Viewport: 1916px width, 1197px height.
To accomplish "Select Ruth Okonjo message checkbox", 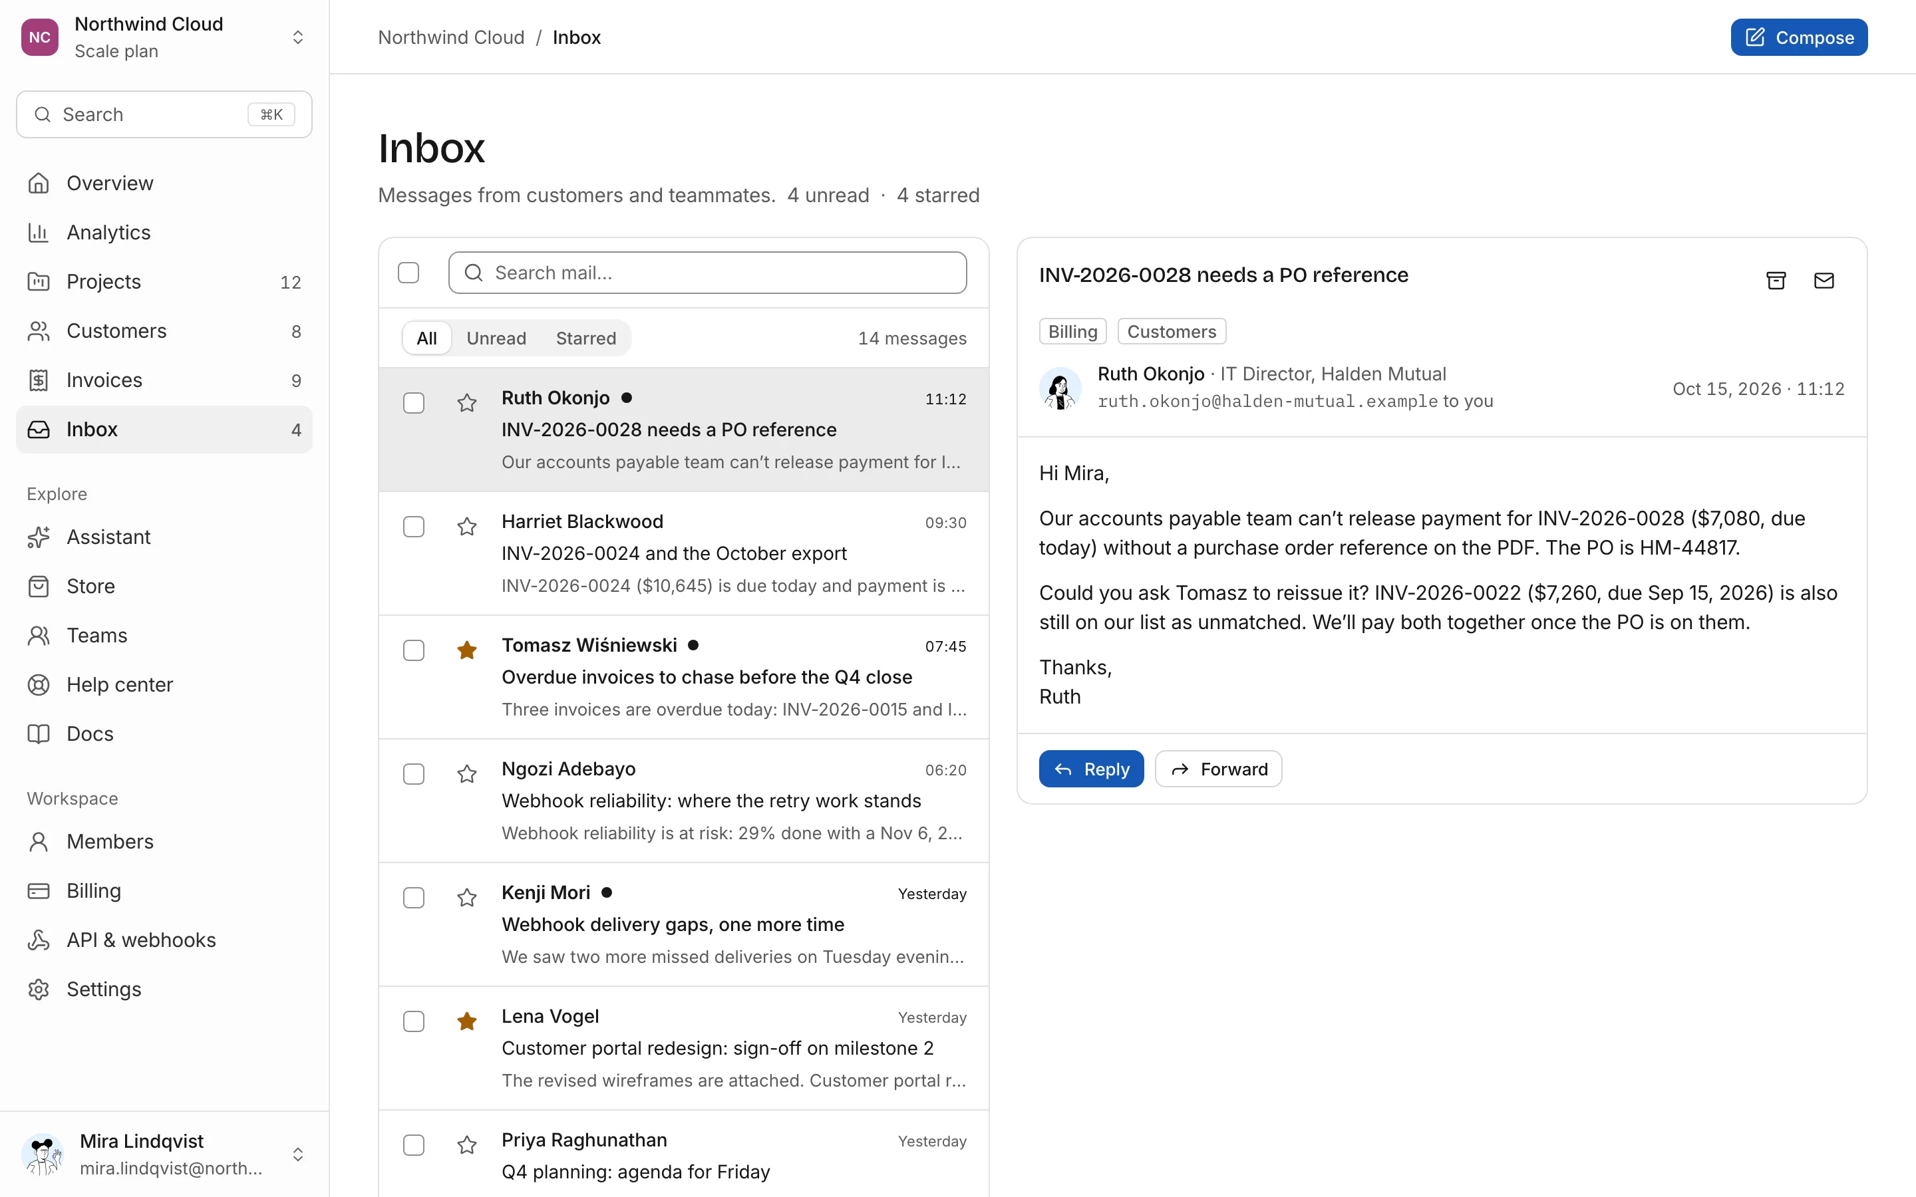I will click(413, 403).
